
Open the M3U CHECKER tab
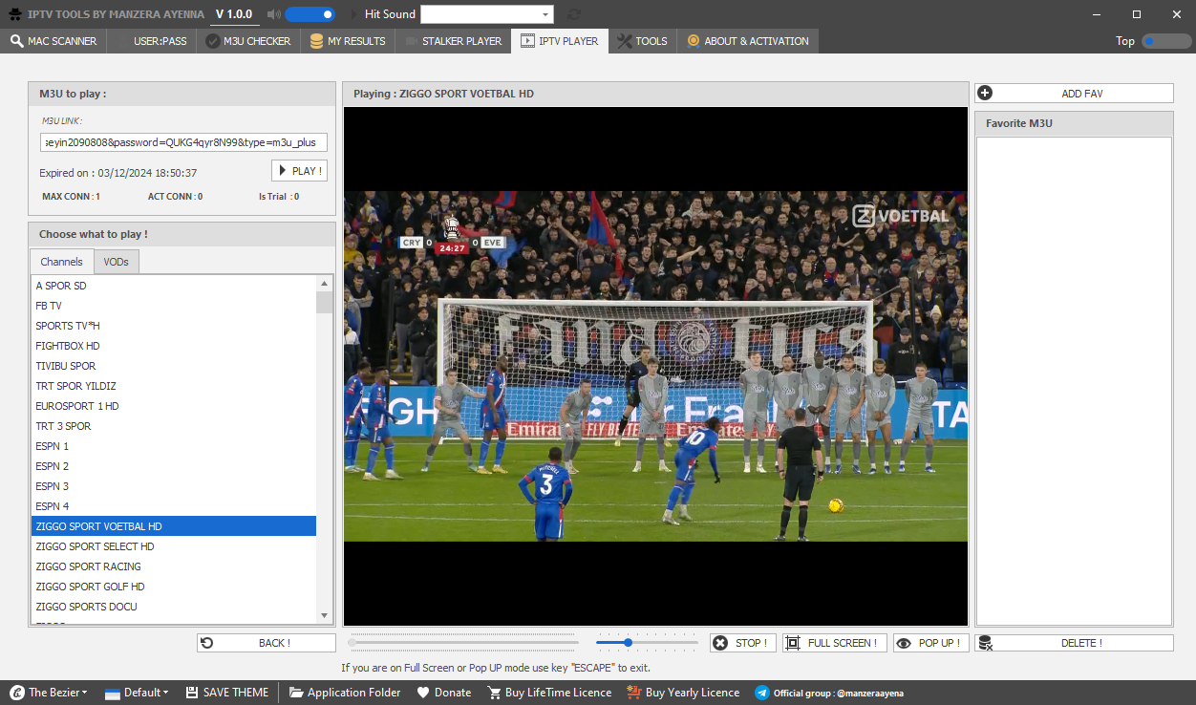tap(249, 41)
